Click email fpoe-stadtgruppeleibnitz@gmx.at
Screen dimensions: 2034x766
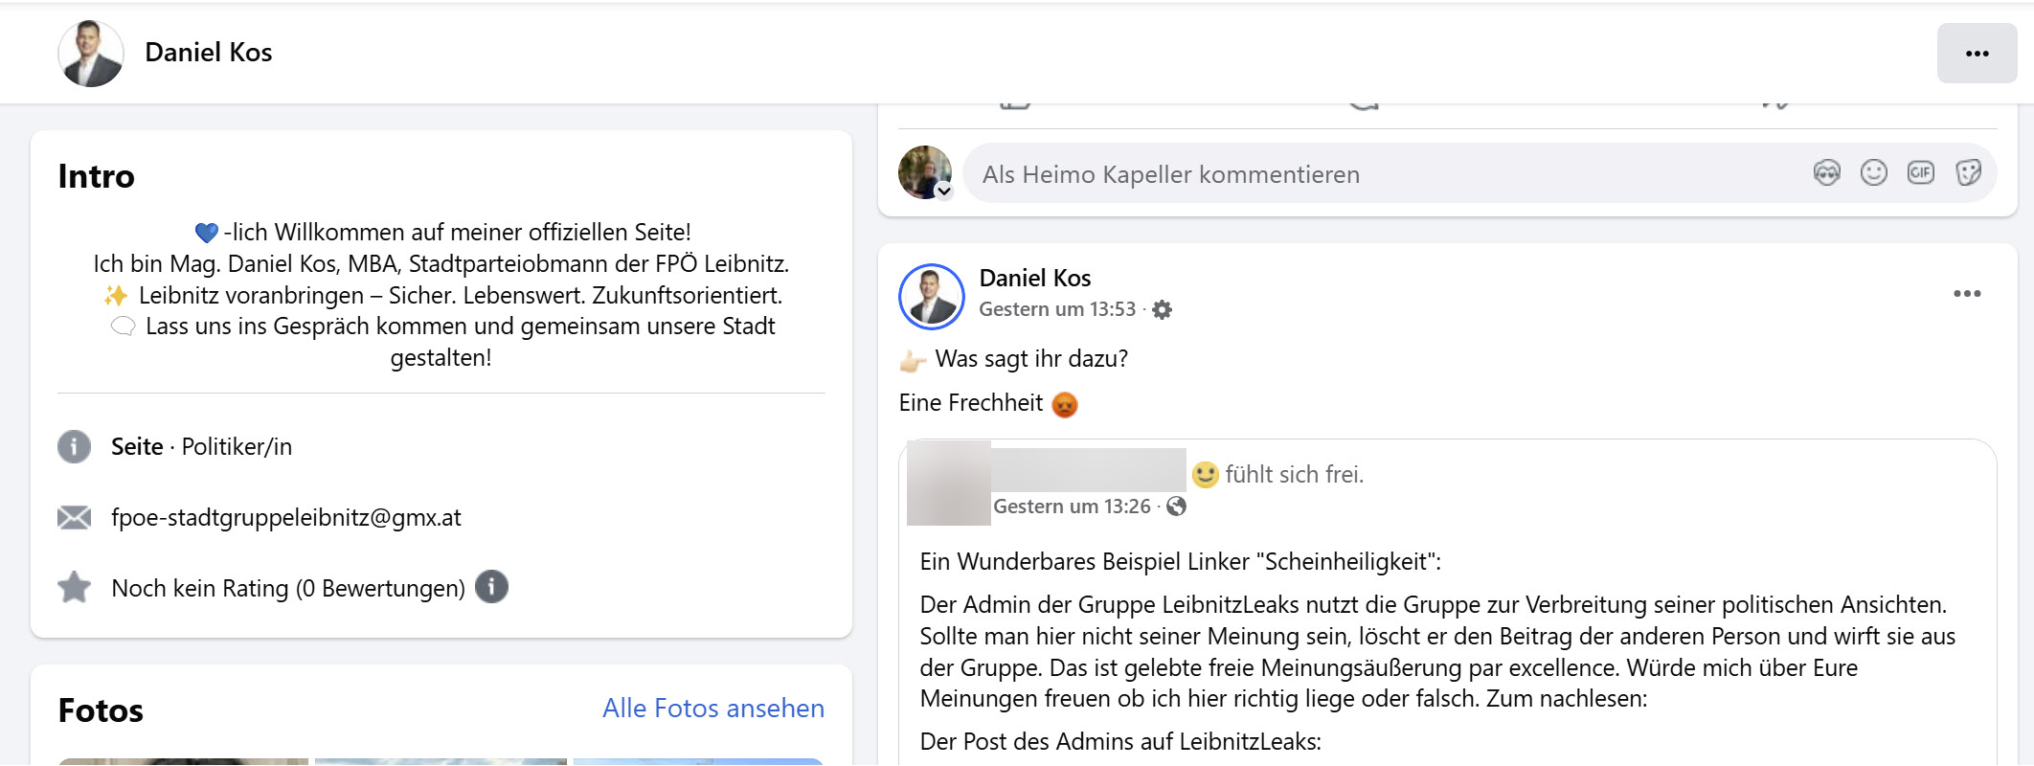pyautogui.click(x=285, y=518)
